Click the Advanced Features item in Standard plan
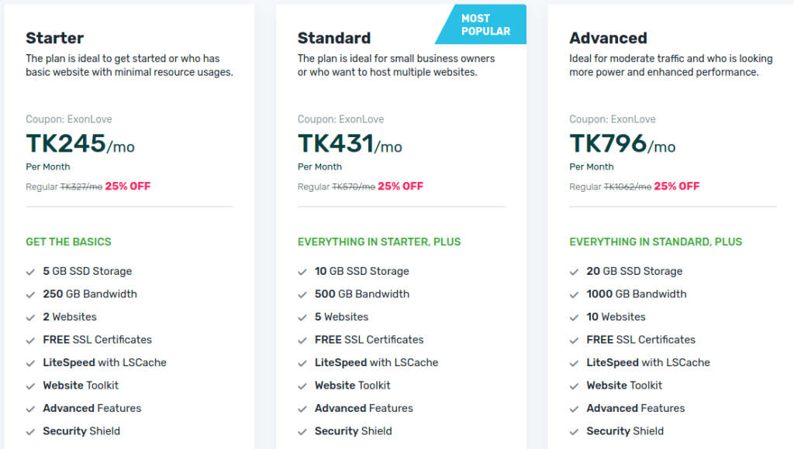The image size is (794, 449). 363,408
